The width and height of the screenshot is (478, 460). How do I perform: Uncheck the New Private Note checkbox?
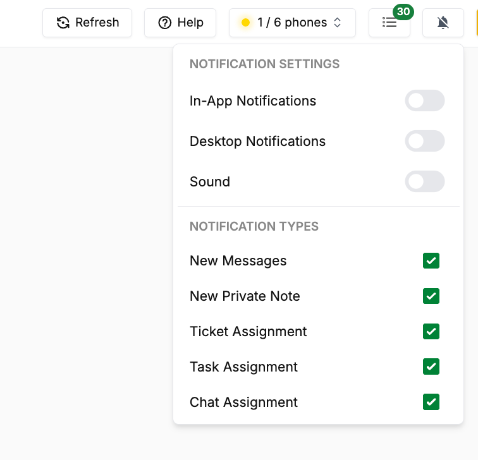(x=431, y=296)
